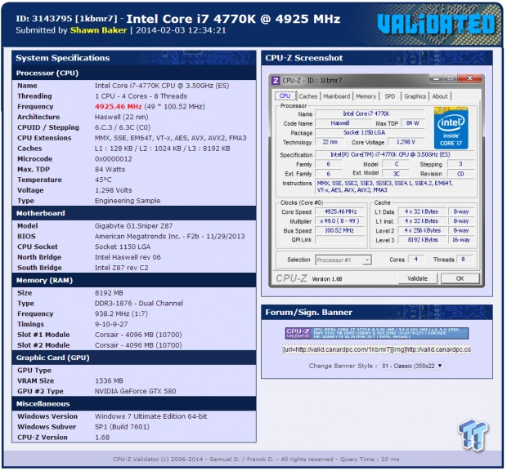The height and width of the screenshot is (471, 507).
Task: Click the Graphic Card (GPU) section header
Action: [134, 358]
